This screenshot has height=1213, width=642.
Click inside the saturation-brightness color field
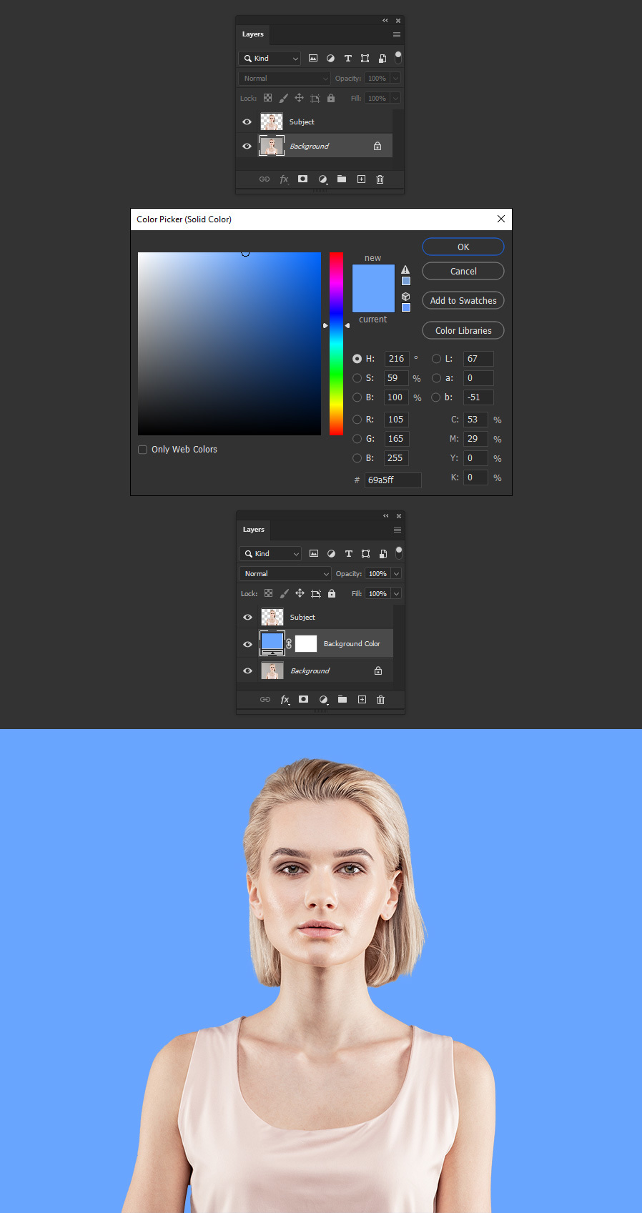229,344
